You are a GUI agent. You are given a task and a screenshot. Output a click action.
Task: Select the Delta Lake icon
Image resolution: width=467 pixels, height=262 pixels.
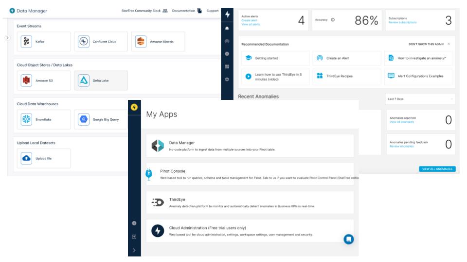[x=83, y=81]
